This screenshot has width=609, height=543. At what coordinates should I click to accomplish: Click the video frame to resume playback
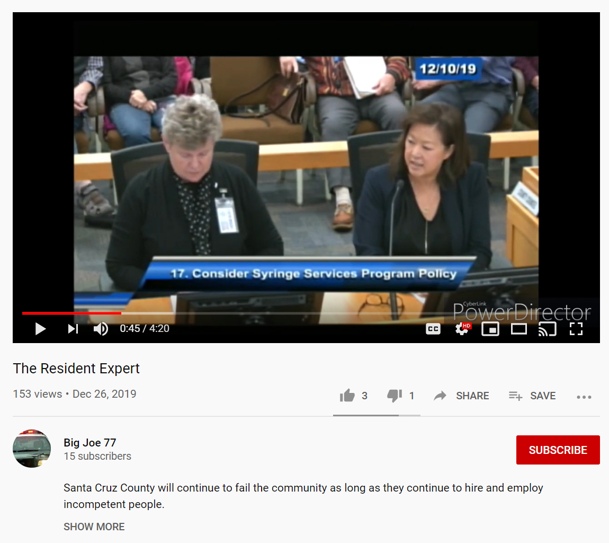306,175
